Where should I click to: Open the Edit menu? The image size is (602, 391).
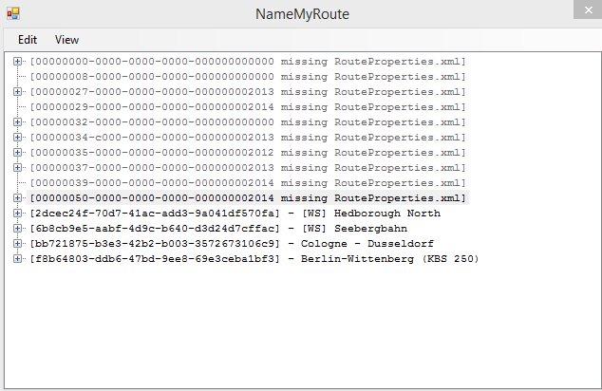click(28, 40)
